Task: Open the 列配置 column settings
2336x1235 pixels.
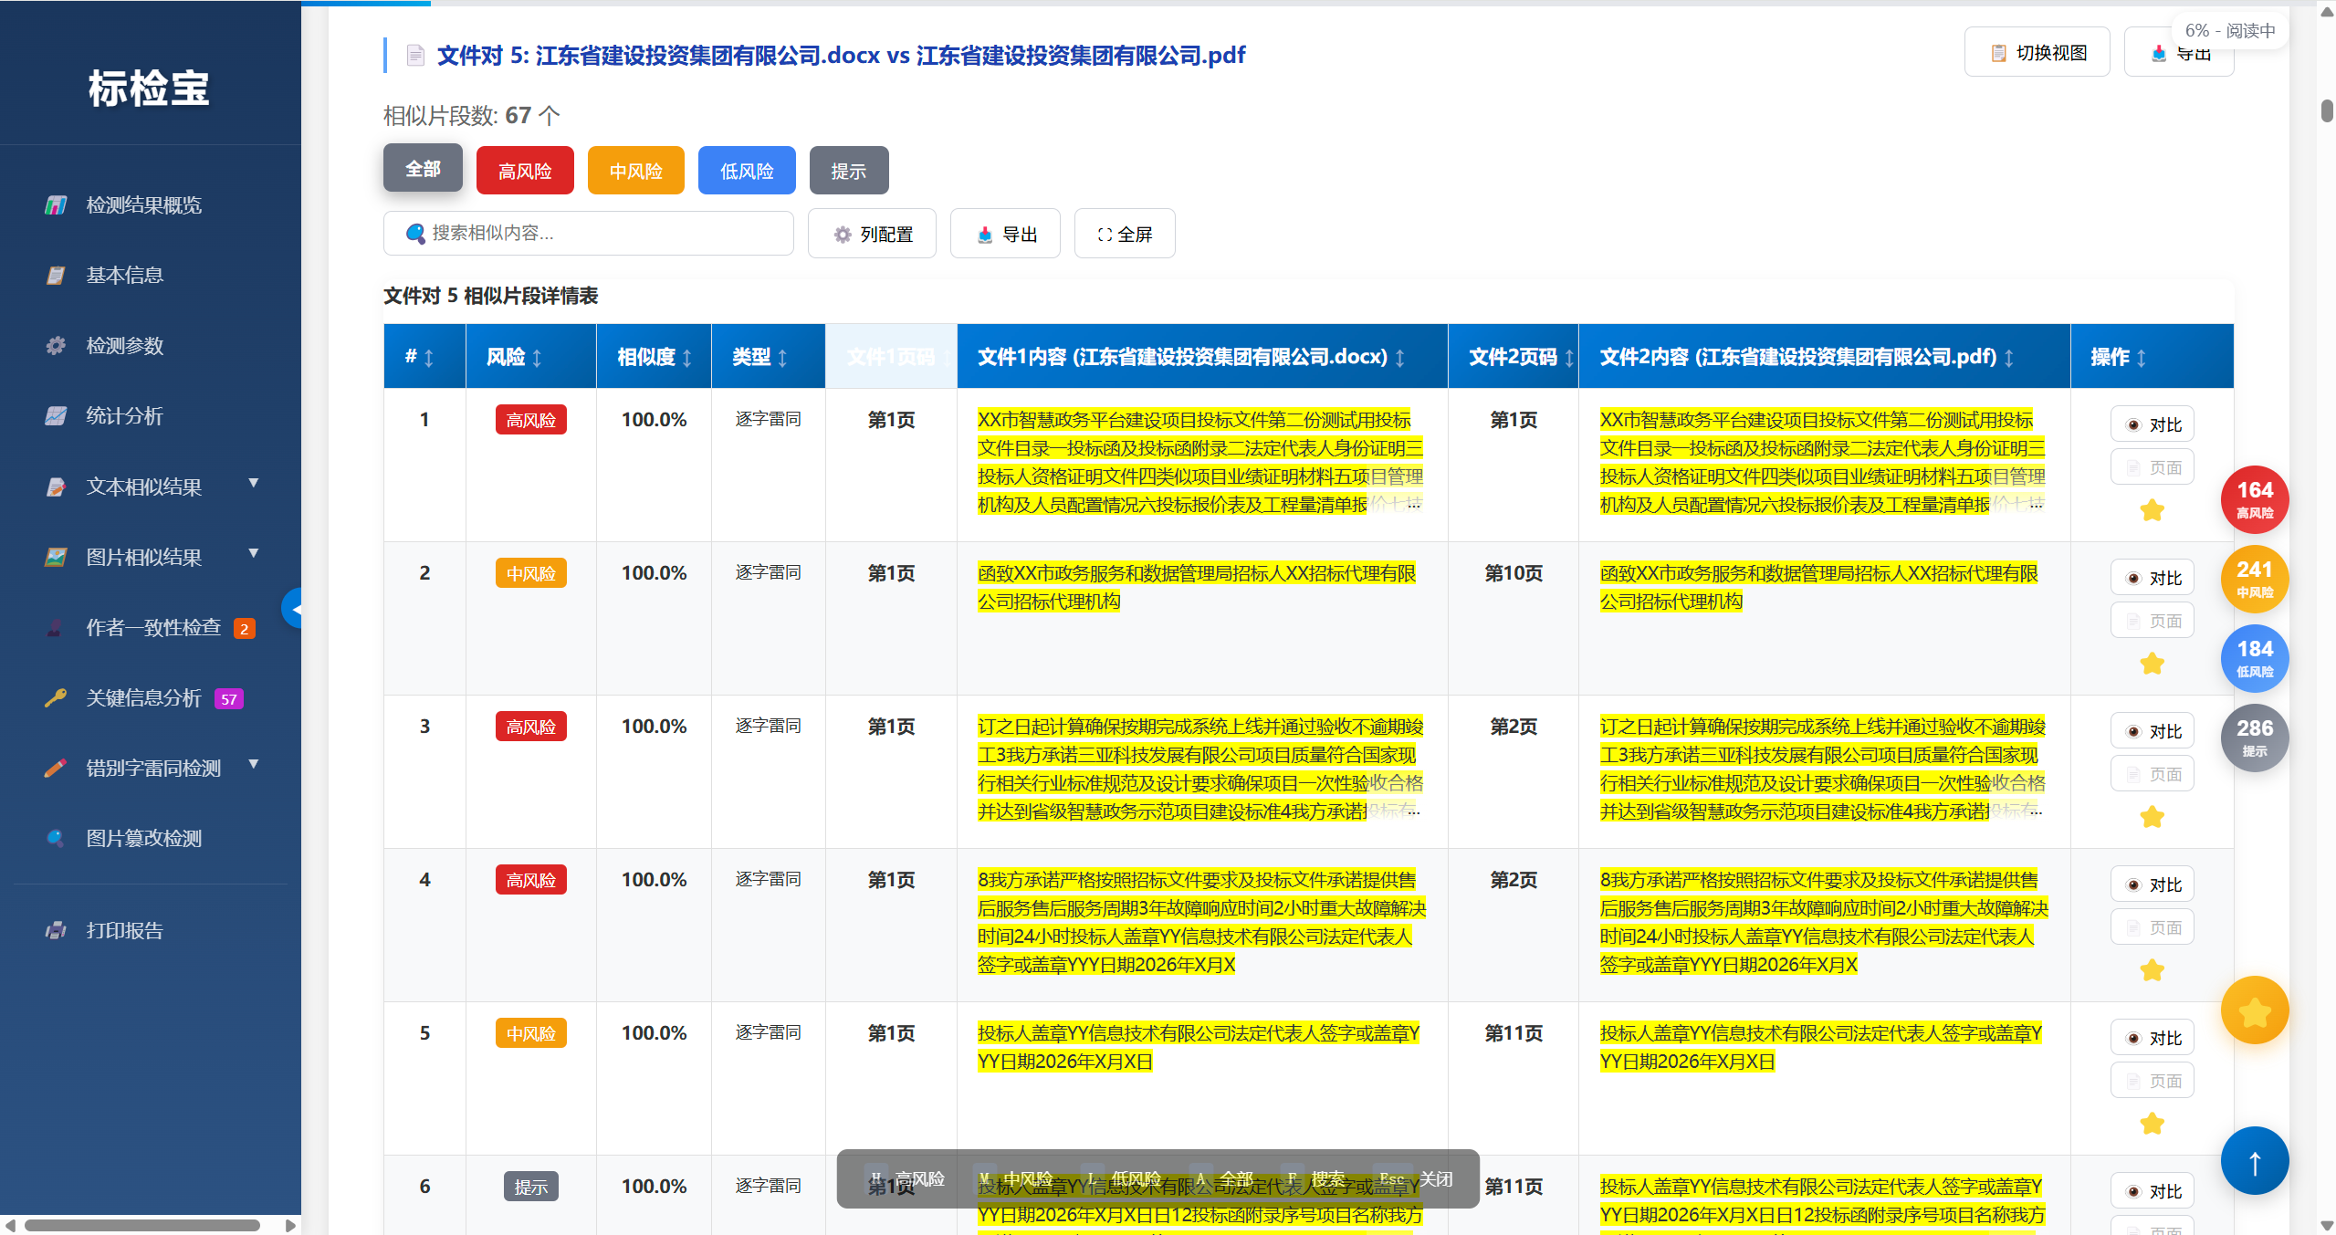Action: (x=872, y=235)
